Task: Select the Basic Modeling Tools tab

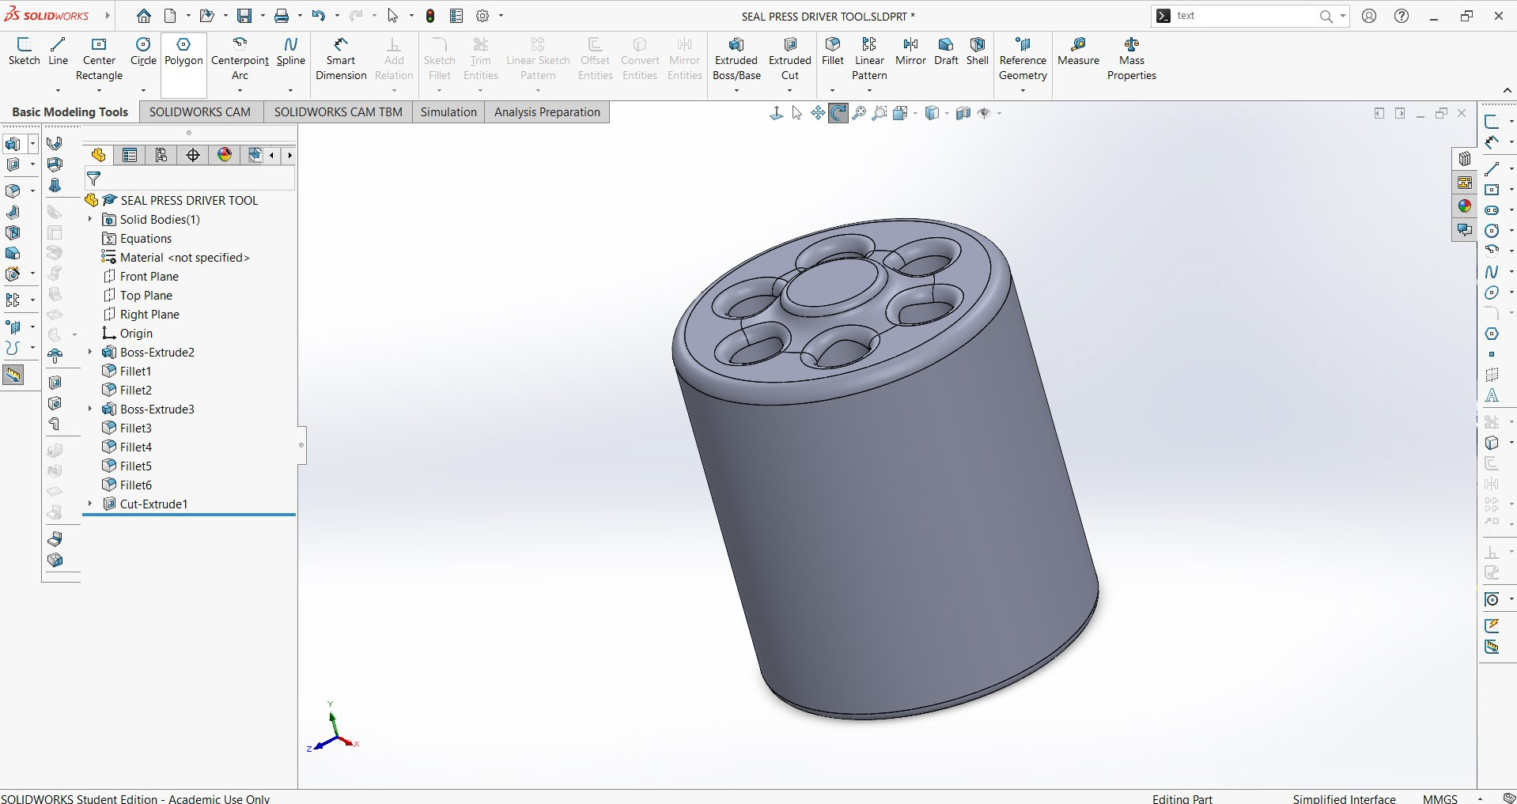Action: (70, 112)
